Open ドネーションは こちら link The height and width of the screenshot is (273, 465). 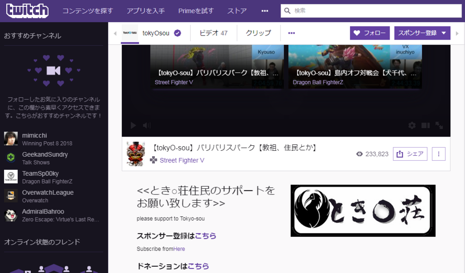point(198,266)
